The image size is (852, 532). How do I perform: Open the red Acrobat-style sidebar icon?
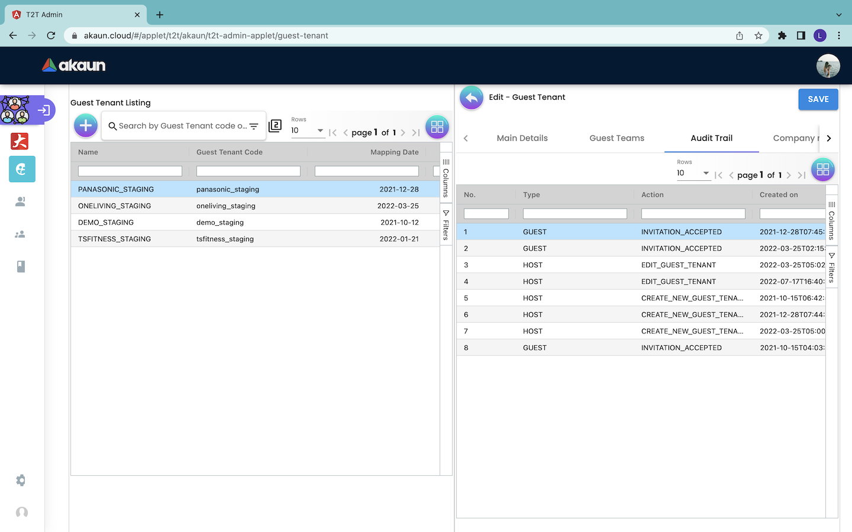pos(20,141)
